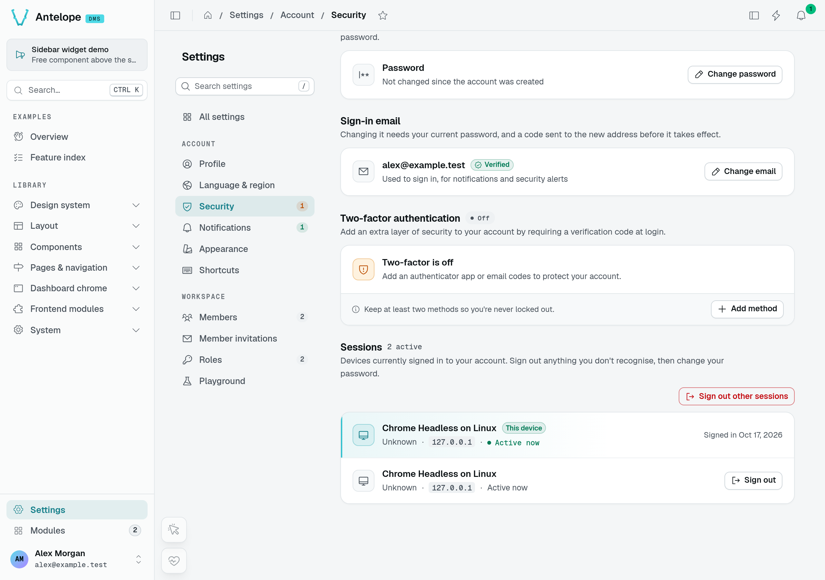
Task: Favorite this page with the star icon
Action: (383, 15)
